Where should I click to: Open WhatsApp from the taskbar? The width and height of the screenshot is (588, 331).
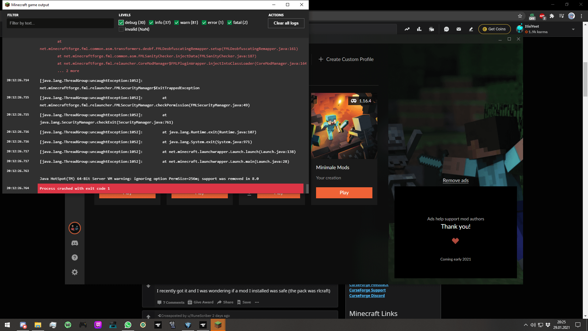(128, 325)
